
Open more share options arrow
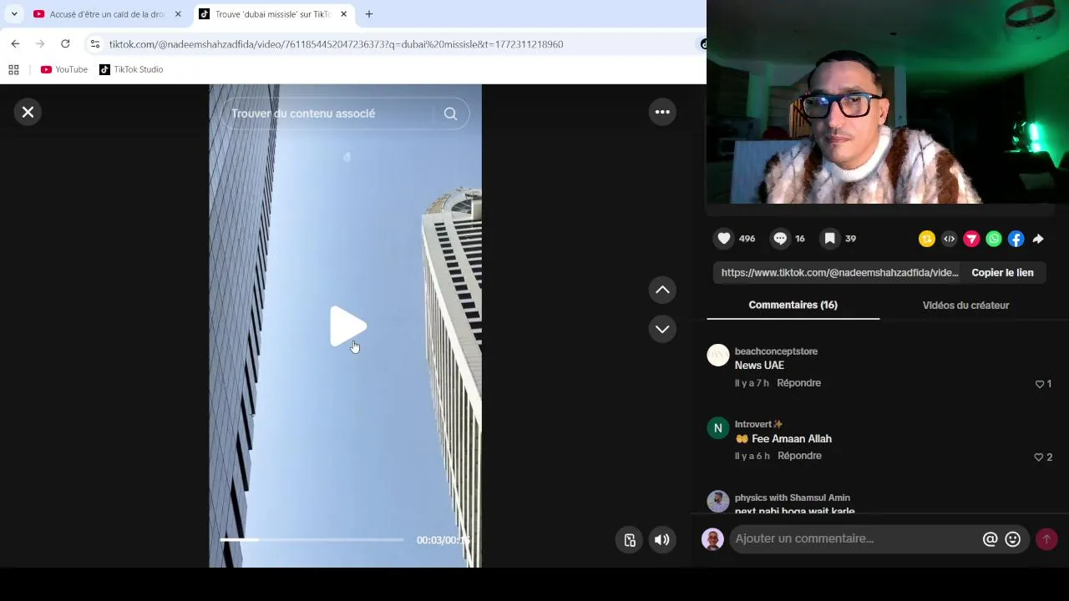[x=1038, y=240]
